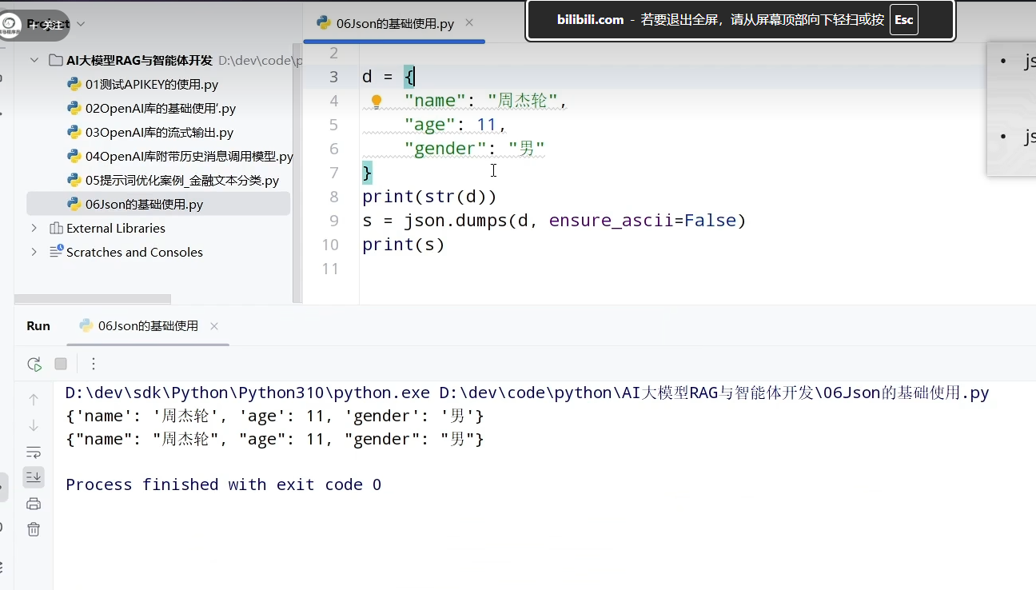This screenshot has height=590, width=1036.
Task: Click 'Process finished with exit code 0' text
Action: click(223, 484)
